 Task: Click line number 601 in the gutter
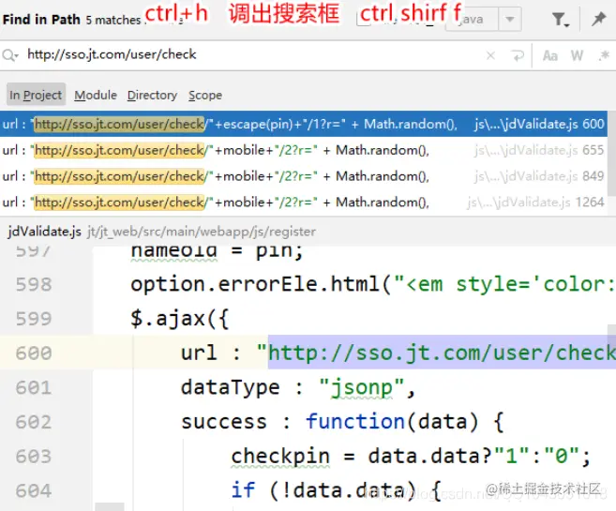pyautogui.click(x=34, y=387)
